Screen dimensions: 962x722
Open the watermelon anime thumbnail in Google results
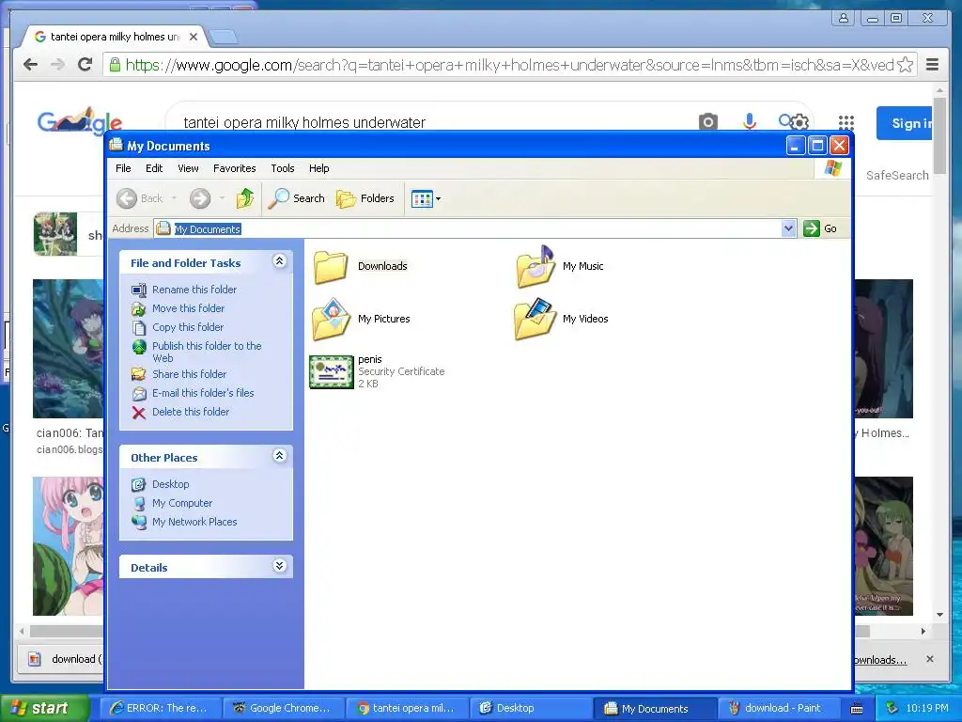(68, 546)
